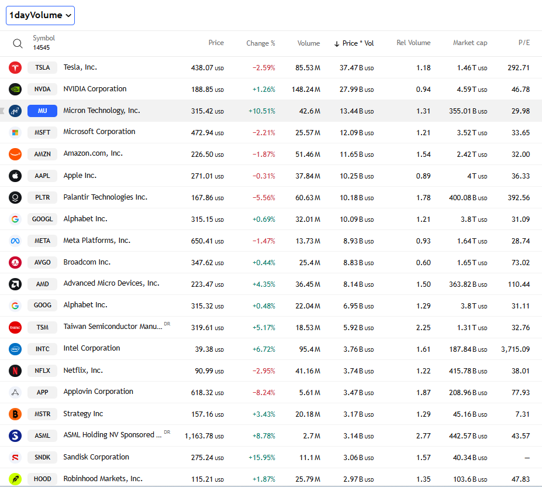Click the Apple logo icon
542x487 pixels.
pyautogui.click(x=15, y=176)
